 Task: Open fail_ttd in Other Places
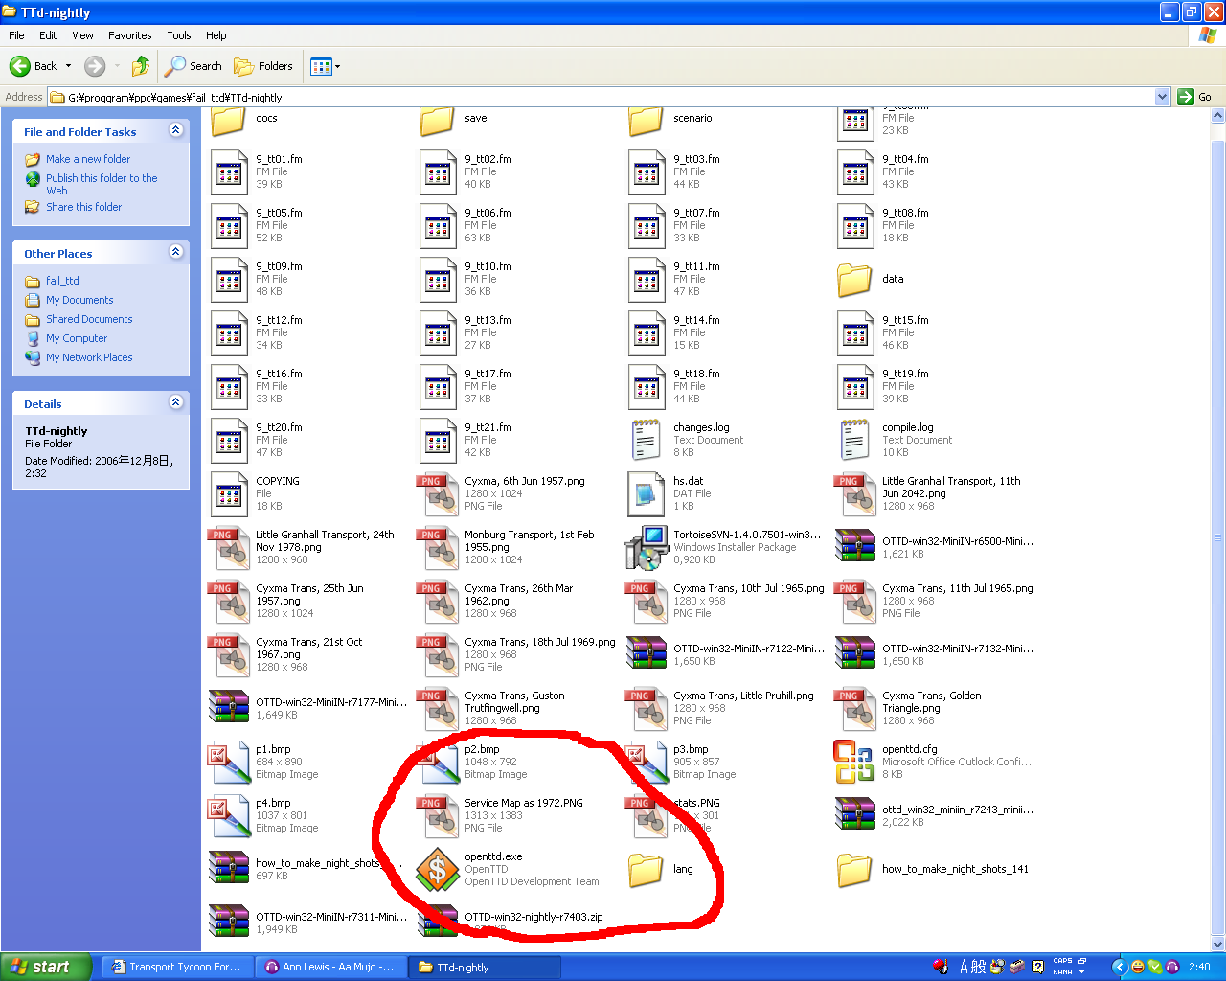click(x=62, y=281)
